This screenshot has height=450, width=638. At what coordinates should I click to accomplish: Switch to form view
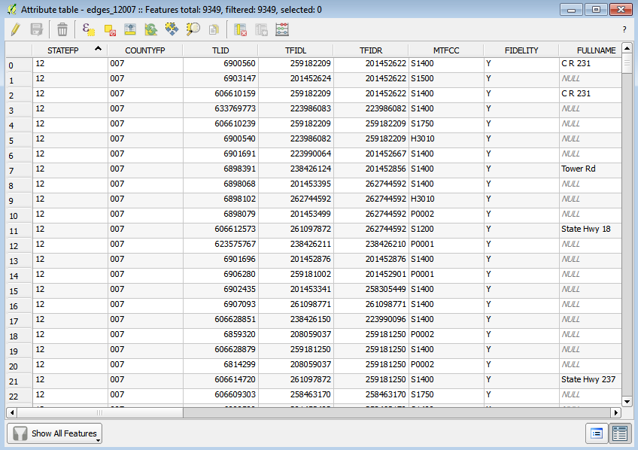pyautogui.click(x=597, y=433)
